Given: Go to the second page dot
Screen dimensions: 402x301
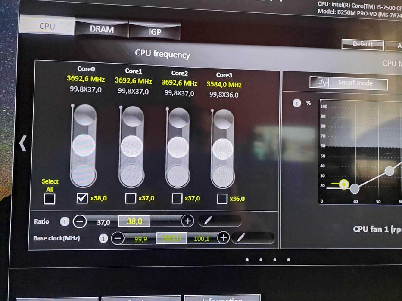Looking at the screenshot, I should [261, 260].
